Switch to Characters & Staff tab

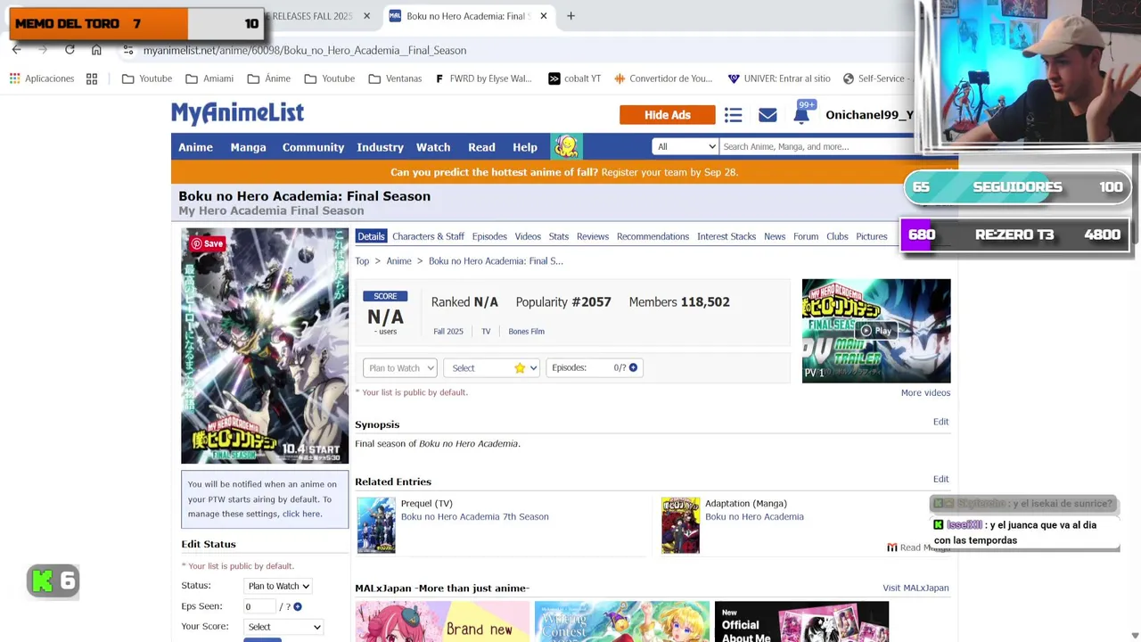(x=428, y=236)
